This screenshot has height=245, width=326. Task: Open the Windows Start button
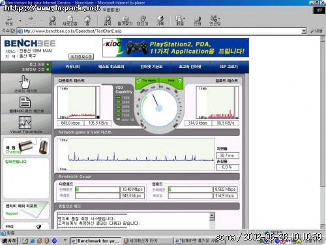pos(9,240)
